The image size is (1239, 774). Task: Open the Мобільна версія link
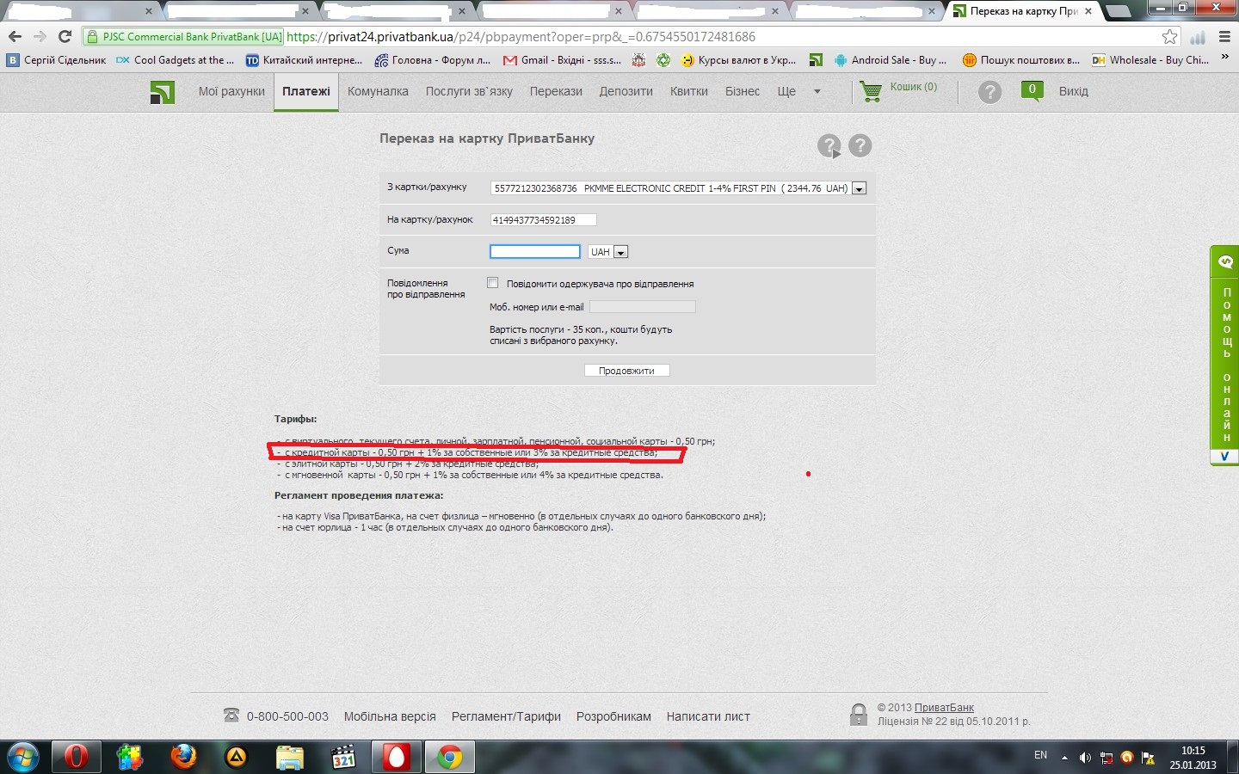click(x=390, y=716)
